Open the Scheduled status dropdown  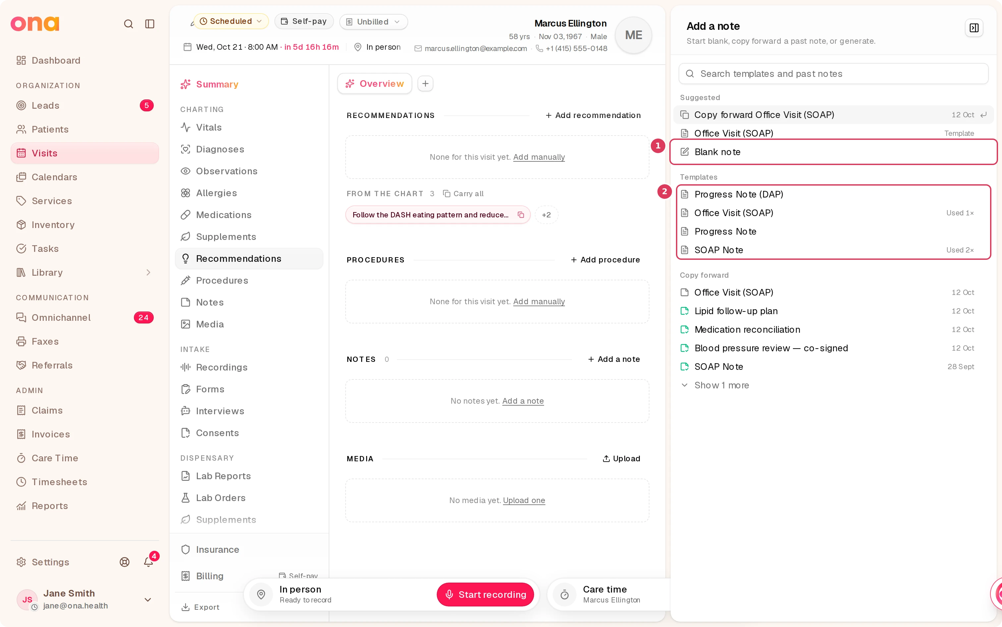pyautogui.click(x=231, y=21)
